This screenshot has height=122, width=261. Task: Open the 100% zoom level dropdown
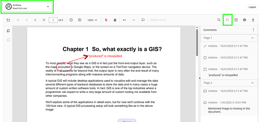click(x=92, y=20)
